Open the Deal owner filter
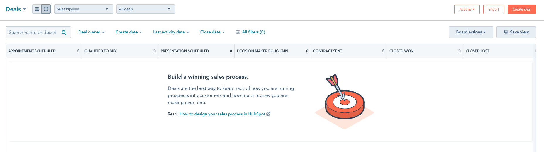The image size is (544, 152). click(x=91, y=32)
